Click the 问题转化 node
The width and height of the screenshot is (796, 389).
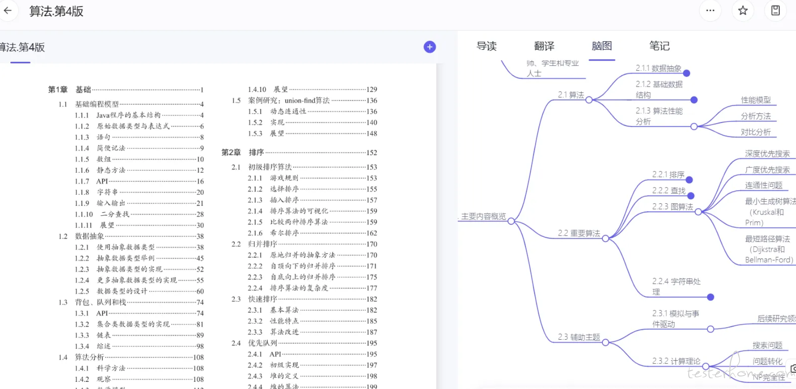tap(767, 361)
